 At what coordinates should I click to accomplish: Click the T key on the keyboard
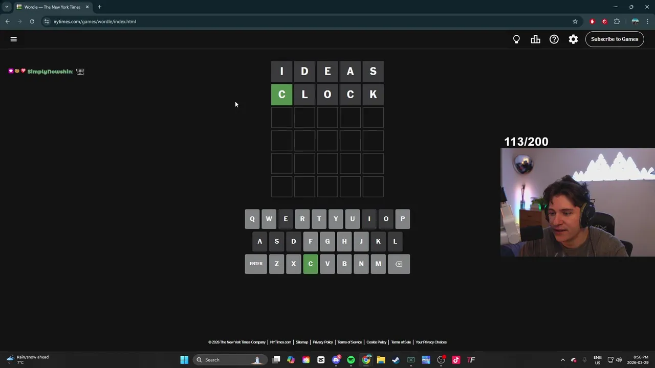tap(319, 219)
